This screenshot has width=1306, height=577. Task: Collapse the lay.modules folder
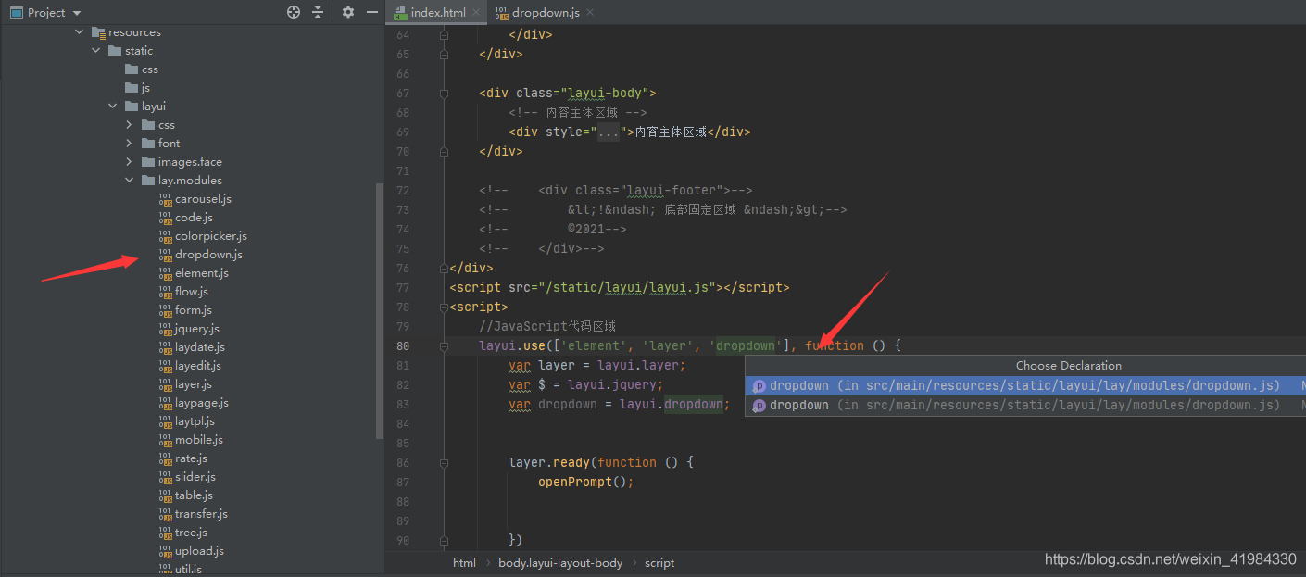click(x=129, y=180)
